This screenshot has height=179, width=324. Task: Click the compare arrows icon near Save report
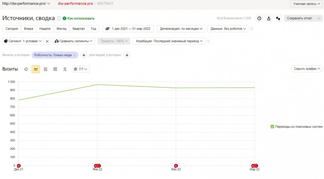pos(278,18)
